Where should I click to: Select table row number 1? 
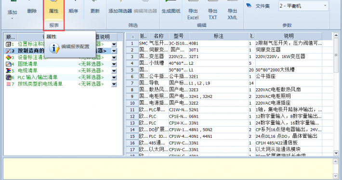pyautogui.click(x=132, y=44)
